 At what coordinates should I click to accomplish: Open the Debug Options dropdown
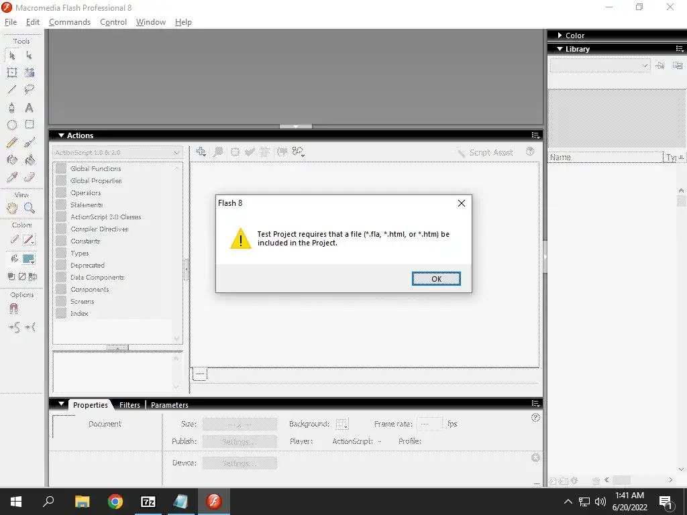pos(299,152)
